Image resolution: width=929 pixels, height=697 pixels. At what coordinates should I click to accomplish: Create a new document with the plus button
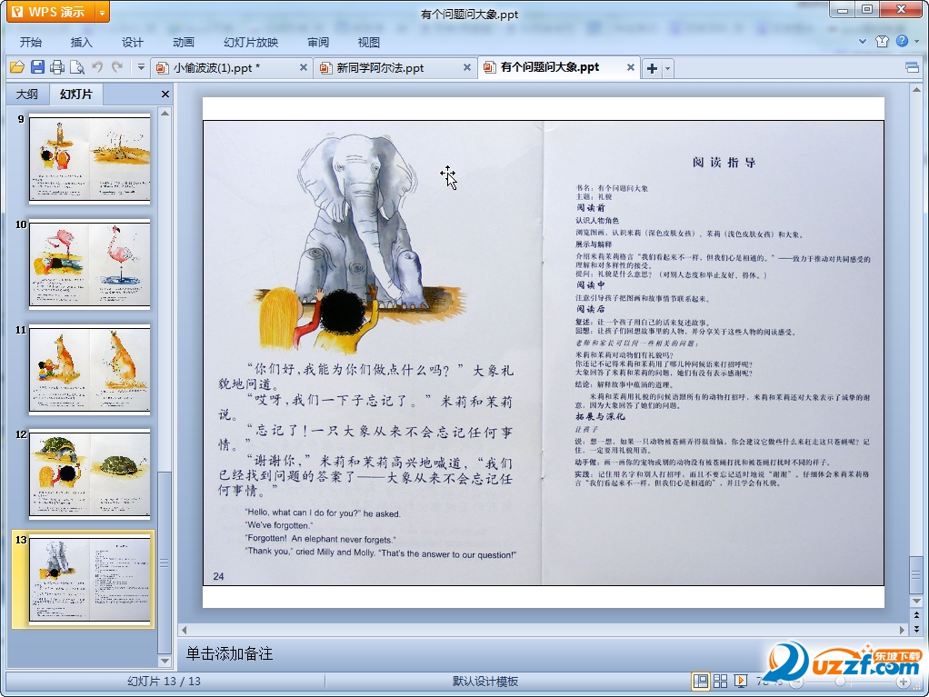pos(653,68)
